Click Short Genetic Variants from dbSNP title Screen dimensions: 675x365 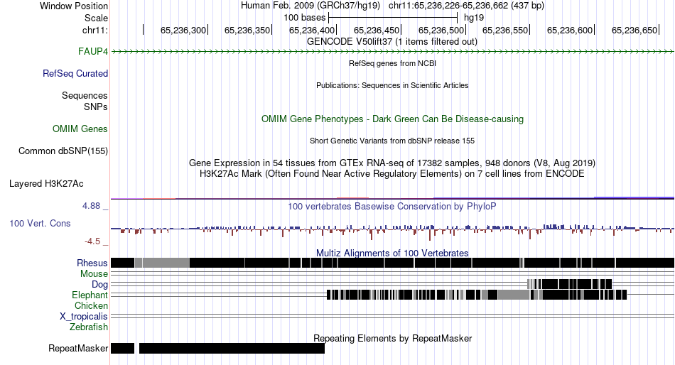[x=391, y=141]
